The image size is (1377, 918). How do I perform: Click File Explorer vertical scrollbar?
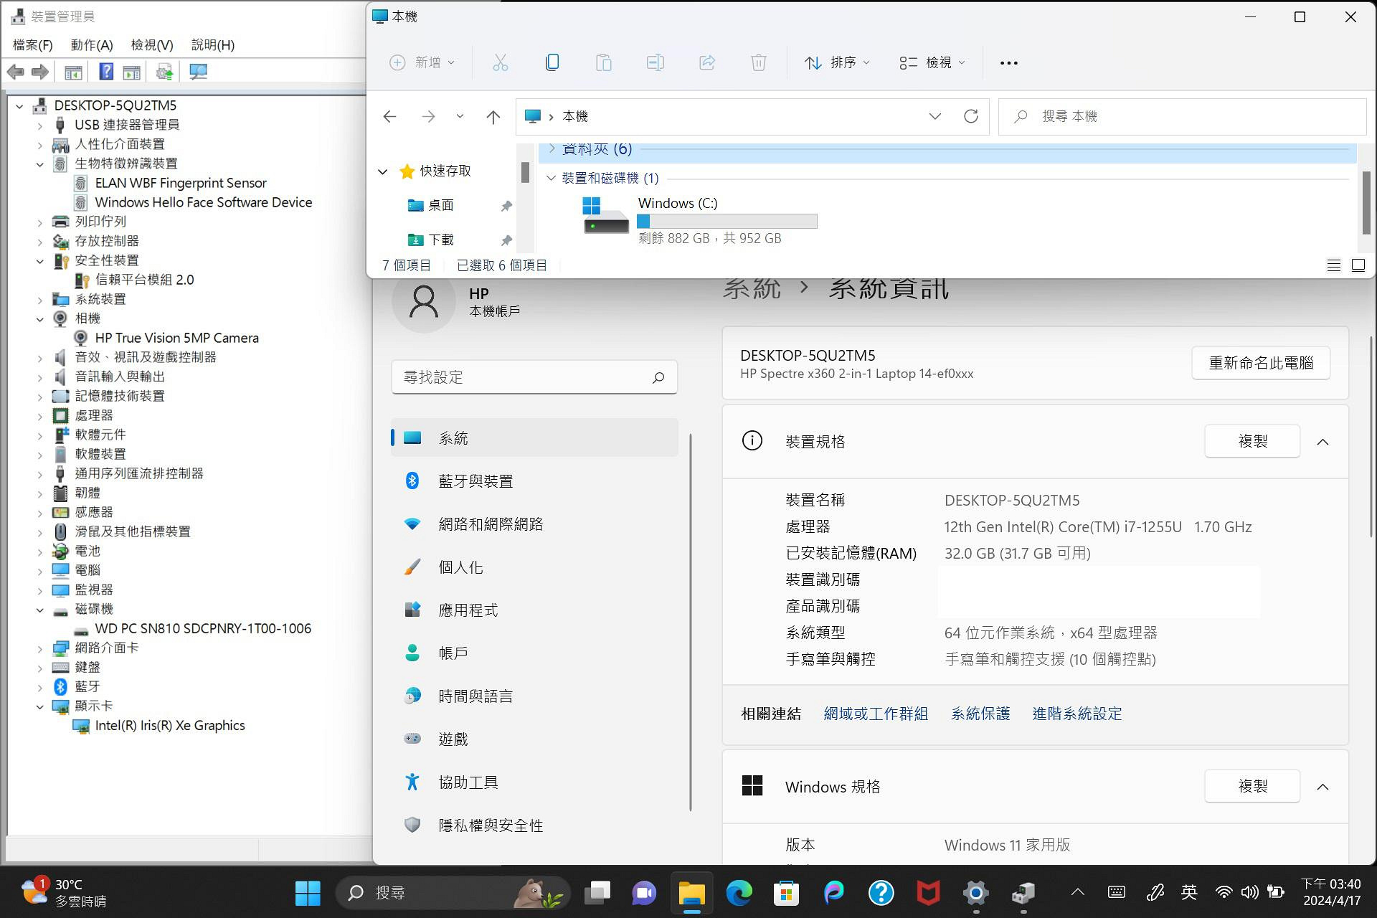[x=1366, y=202]
